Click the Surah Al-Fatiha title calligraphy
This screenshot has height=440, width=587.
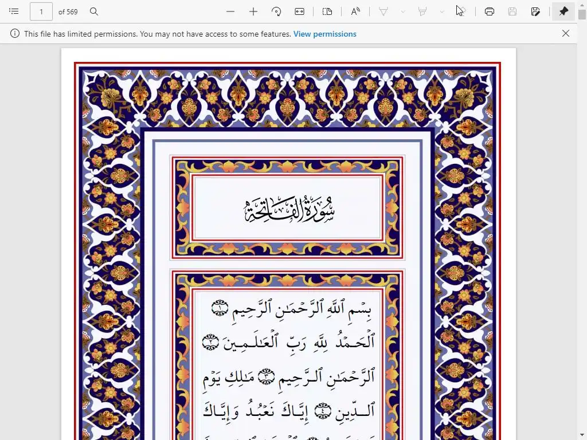289,210
